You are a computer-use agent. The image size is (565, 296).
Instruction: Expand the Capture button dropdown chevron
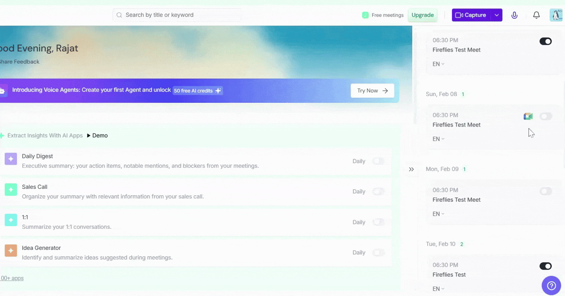(x=497, y=15)
